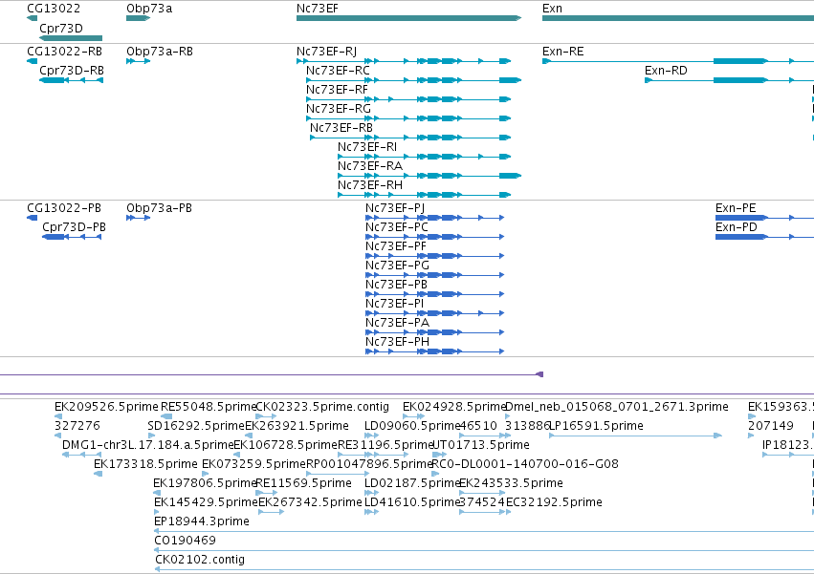Viewport: 814px width, 574px height.
Task: Select EST RE55048.5prime
Action: [x=209, y=407]
